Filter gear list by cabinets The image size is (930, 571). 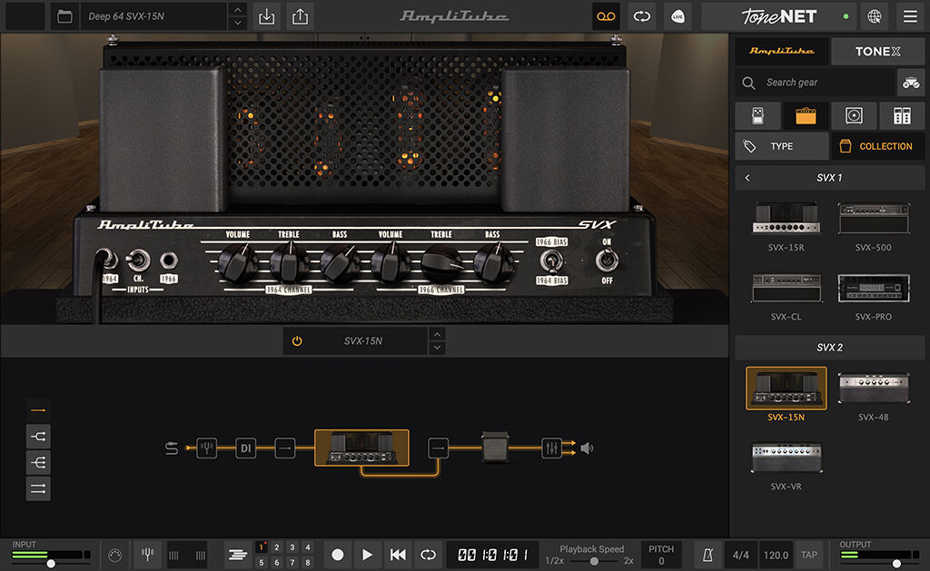(854, 115)
